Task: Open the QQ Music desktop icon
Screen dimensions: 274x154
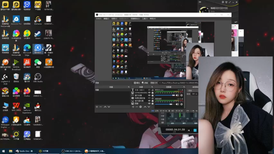Action: [27, 35]
